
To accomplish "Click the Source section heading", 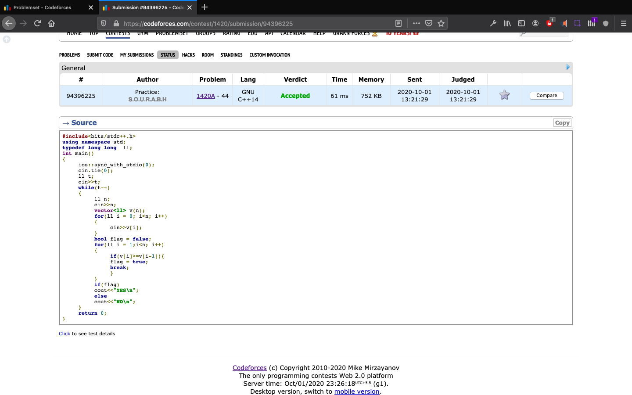I will pyautogui.click(x=84, y=123).
